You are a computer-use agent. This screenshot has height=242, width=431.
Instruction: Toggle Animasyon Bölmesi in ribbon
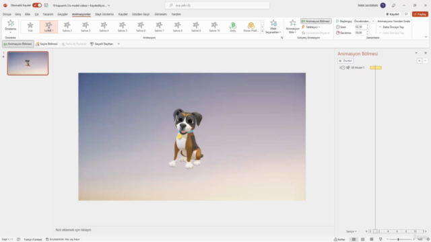[316, 21]
